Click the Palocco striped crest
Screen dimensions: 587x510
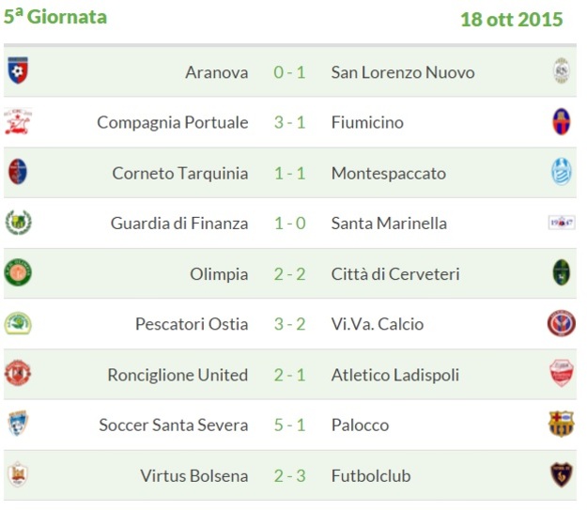561,424
